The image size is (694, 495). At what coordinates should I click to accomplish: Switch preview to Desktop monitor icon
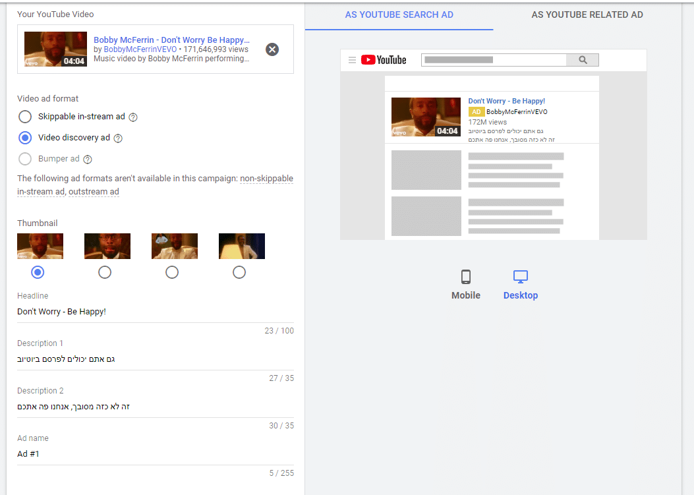tap(521, 277)
